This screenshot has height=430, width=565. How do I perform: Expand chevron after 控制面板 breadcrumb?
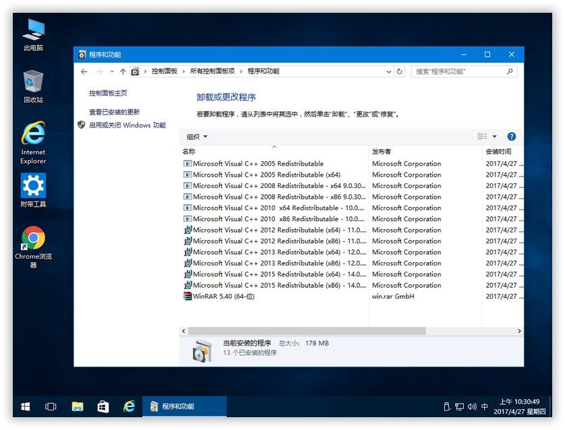coord(184,71)
